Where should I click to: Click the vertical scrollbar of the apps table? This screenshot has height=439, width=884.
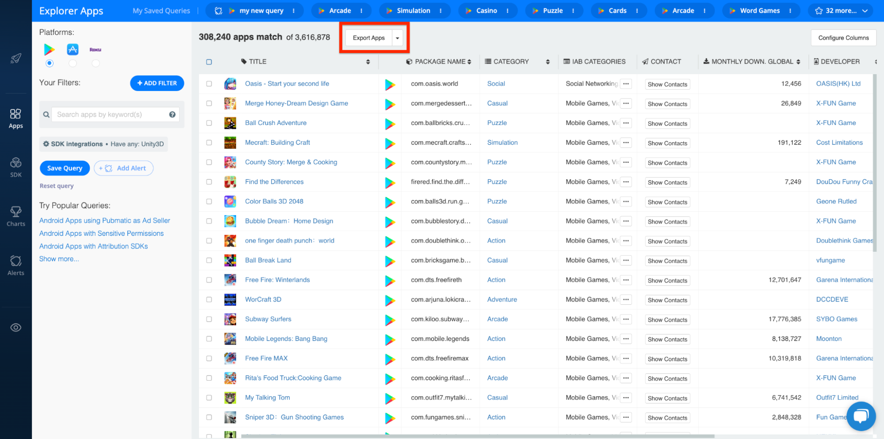point(874,163)
